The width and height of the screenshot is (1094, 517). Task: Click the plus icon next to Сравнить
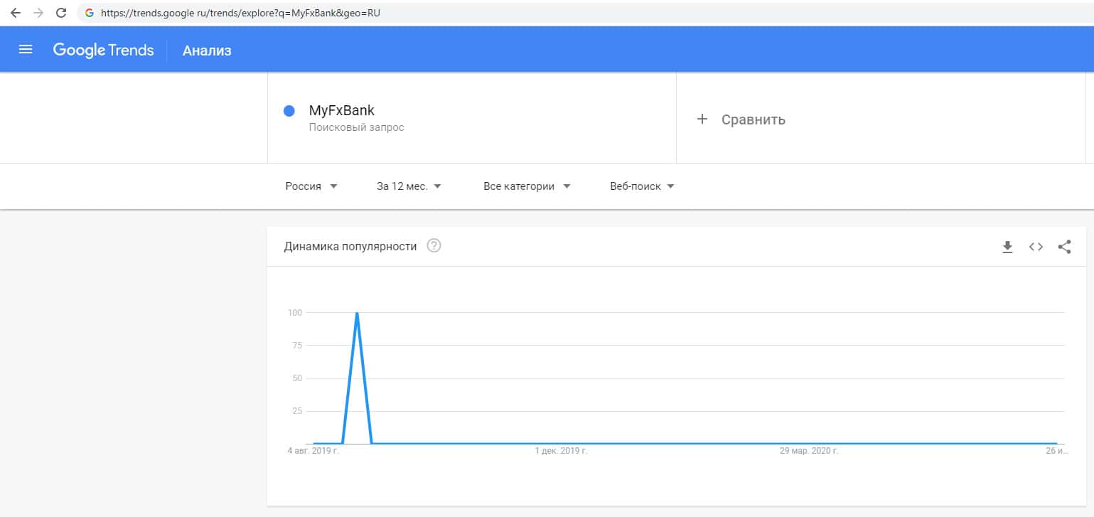click(x=702, y=119)
